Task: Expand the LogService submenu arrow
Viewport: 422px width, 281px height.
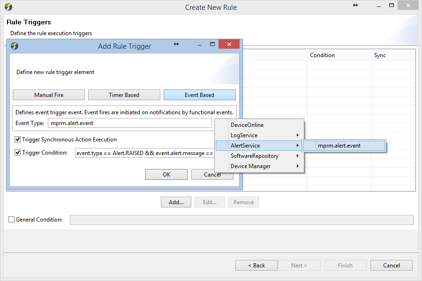Action: tap(297, 135)
